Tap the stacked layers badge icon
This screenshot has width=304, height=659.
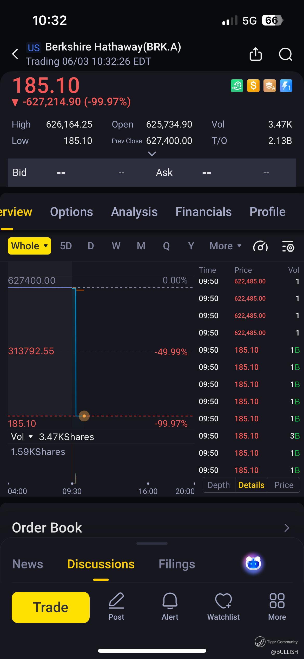(x=270, y=86)
